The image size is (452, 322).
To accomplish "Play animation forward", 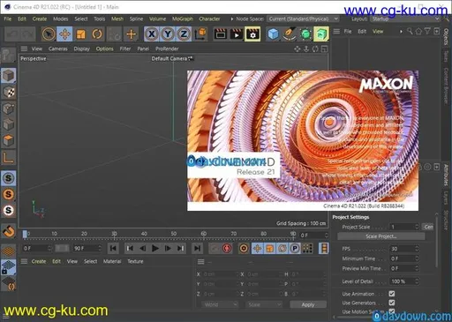I will [x=155, y=249].
